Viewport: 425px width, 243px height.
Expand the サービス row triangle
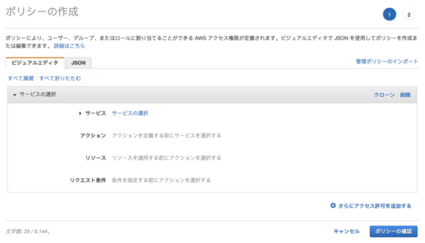pyautogui.click(x=80, y=113)
